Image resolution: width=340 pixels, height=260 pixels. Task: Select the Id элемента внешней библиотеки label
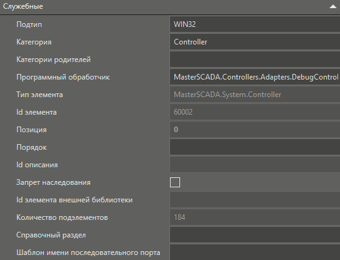75,200
